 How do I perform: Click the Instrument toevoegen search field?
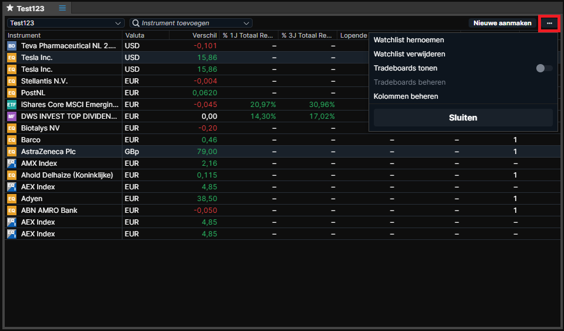click(191, 23)
